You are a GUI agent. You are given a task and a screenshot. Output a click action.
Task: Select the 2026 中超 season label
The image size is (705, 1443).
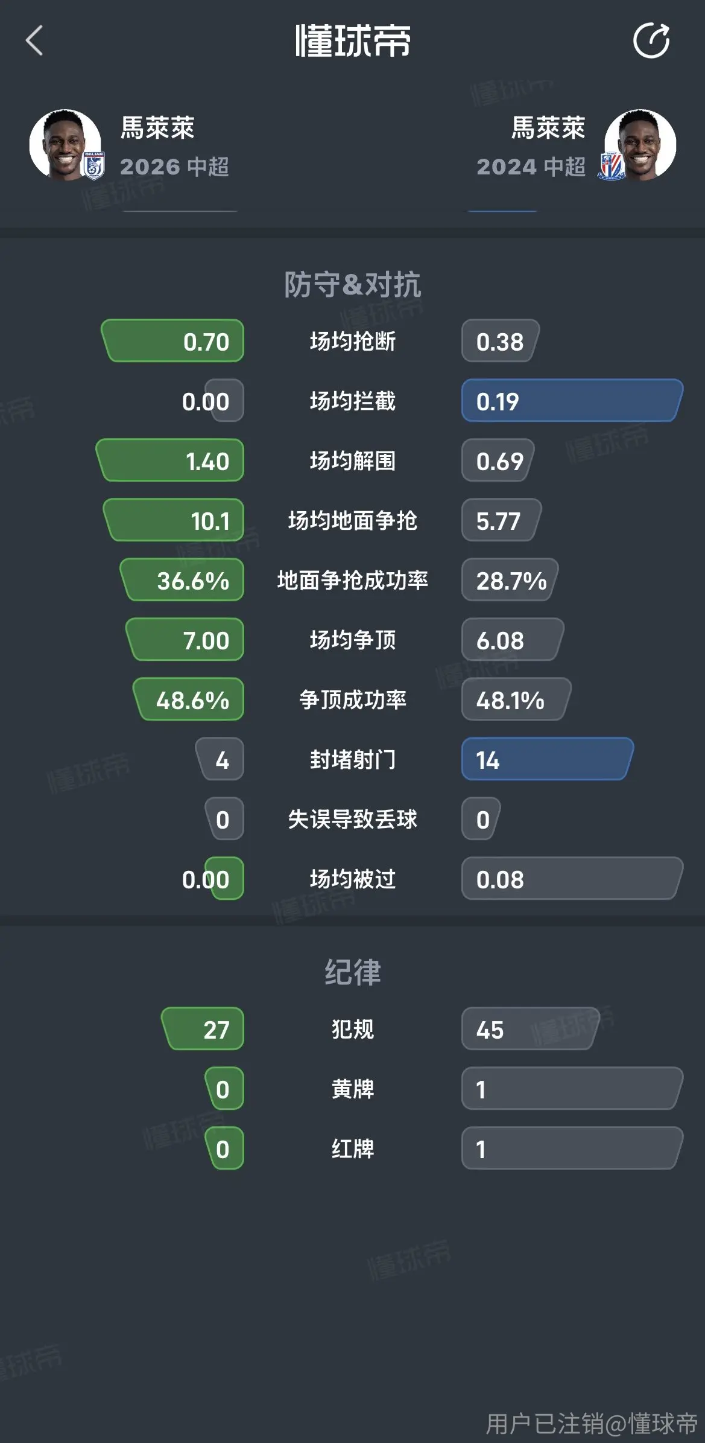[x=174, y=167]
